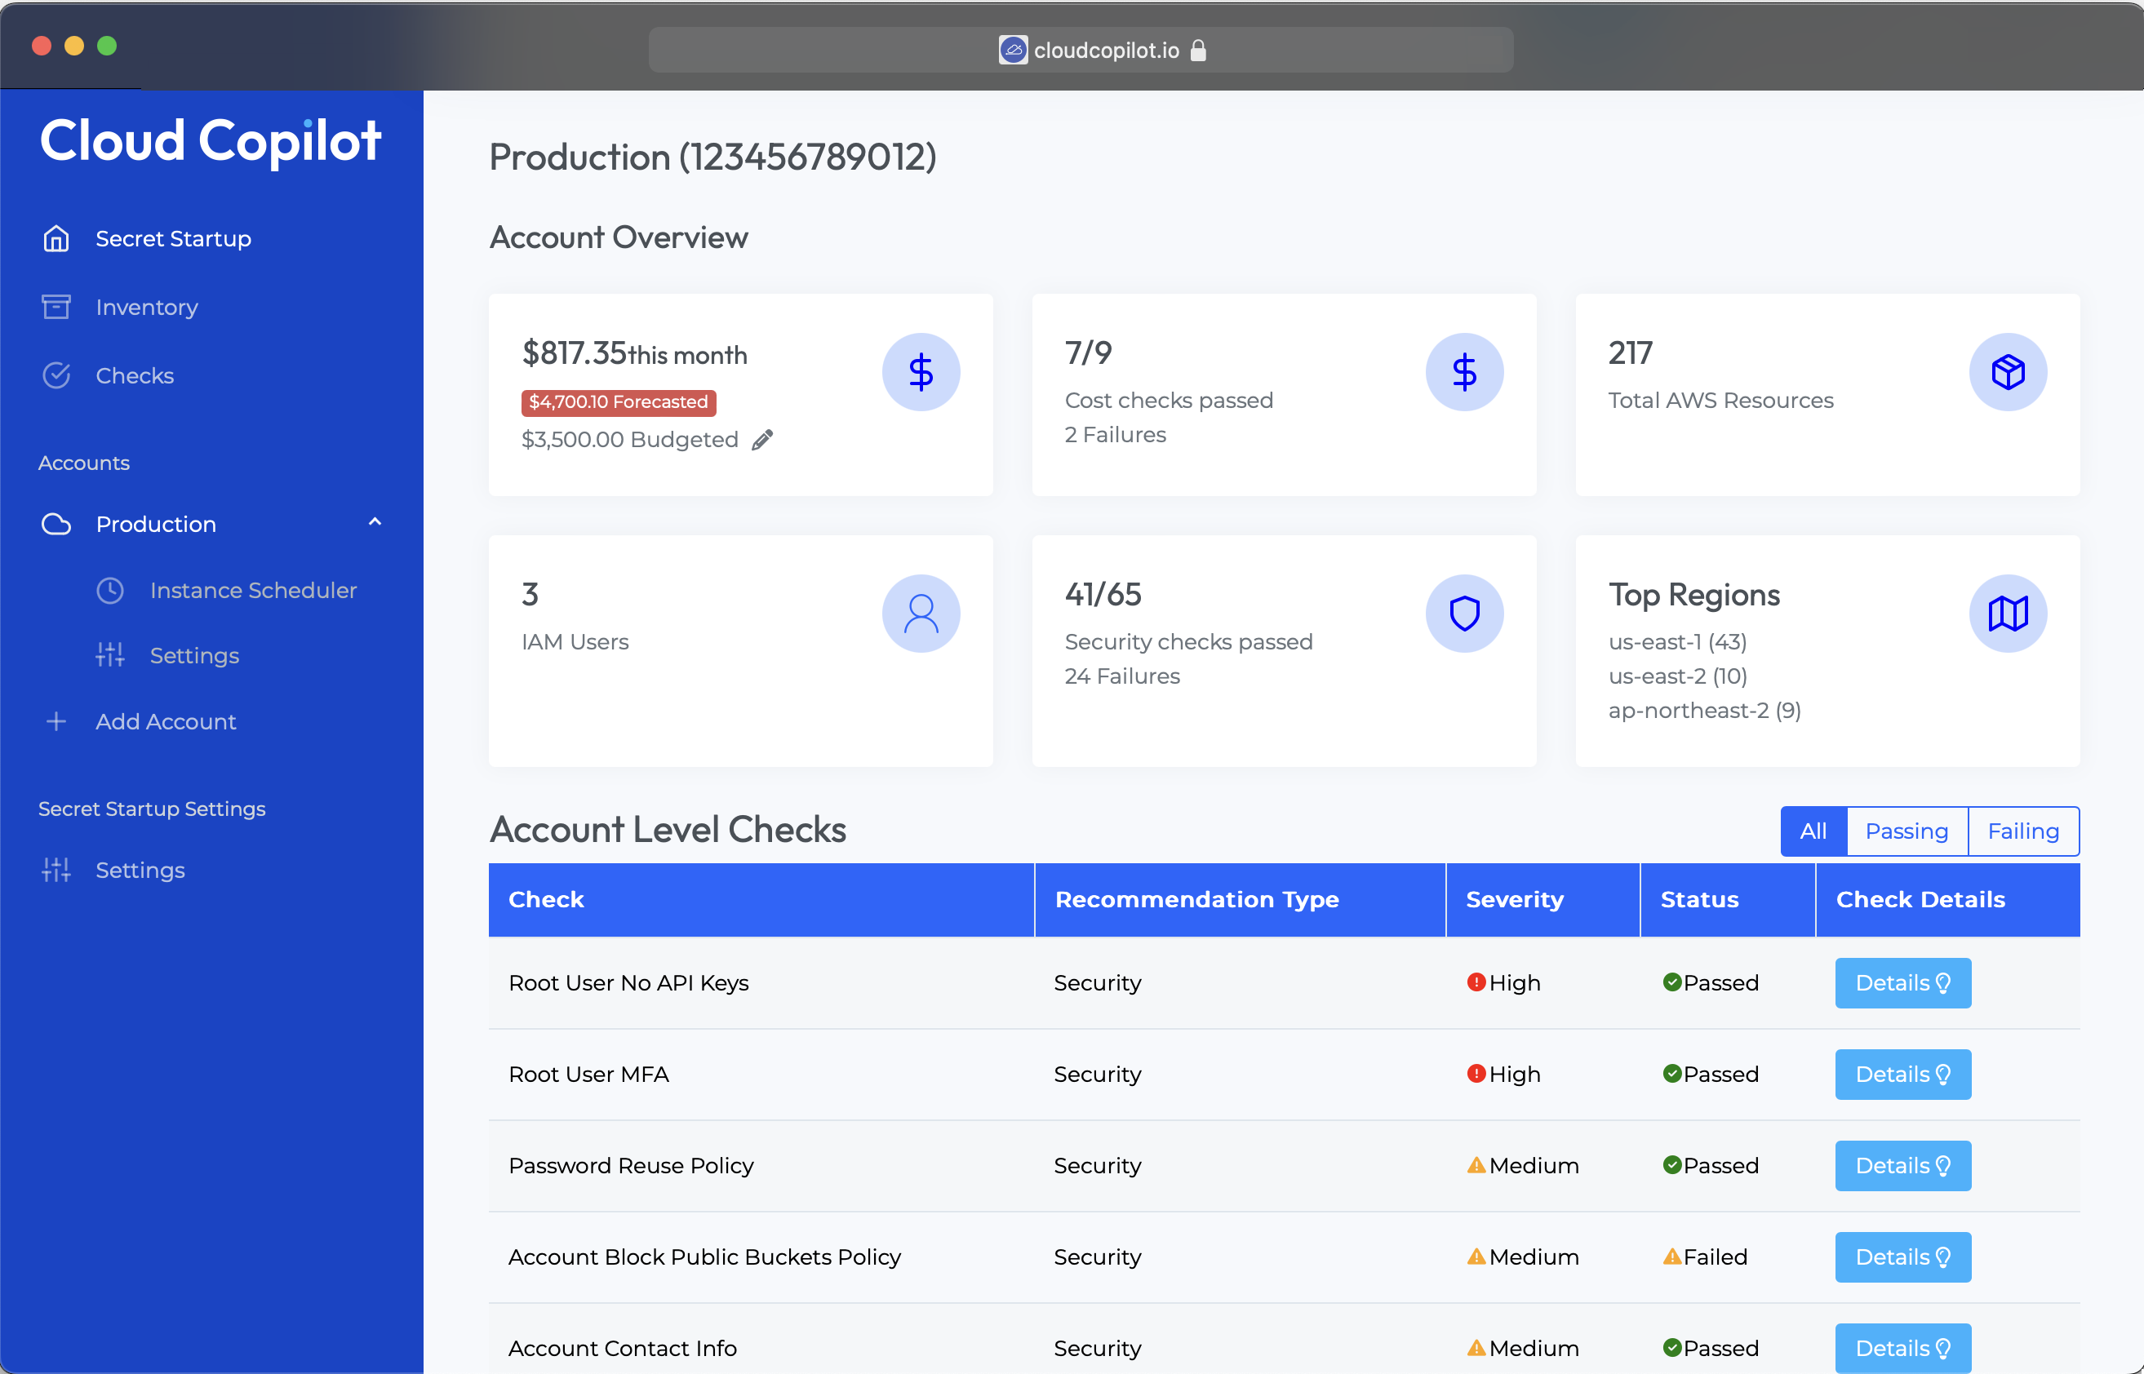Screen dimensions: 2144x1374
Task: Click Secret Startup in the sidebar
Action: click(175, 237)
